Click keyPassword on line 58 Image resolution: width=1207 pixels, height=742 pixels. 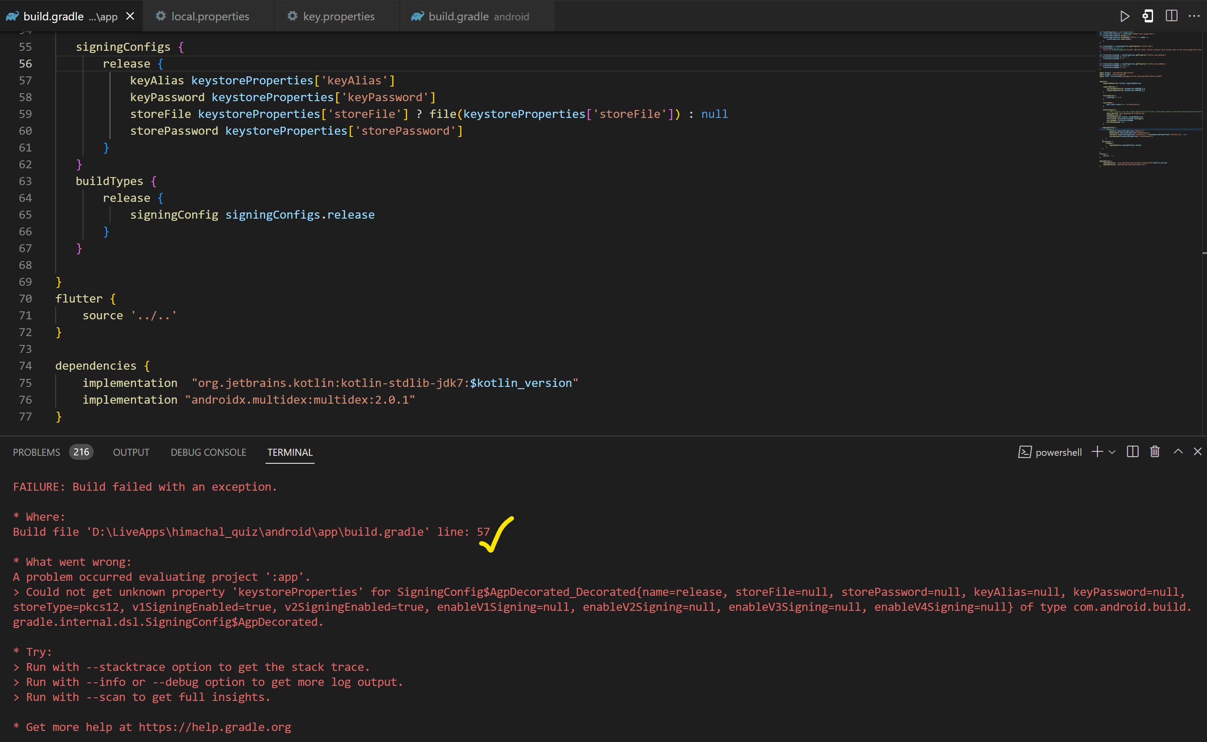pos(167,97)
